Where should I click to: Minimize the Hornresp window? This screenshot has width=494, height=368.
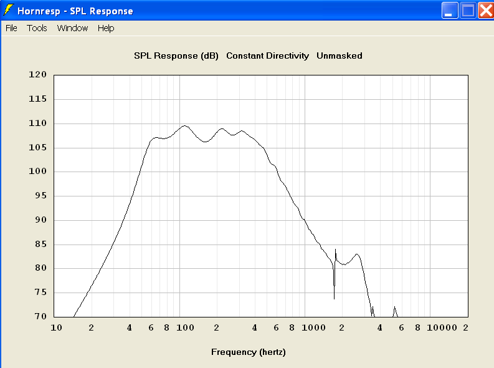(450, 11)
